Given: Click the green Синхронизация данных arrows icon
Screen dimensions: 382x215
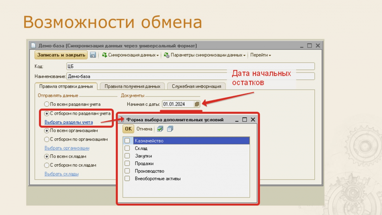Looking at the screenshot, I should (104, 55).
